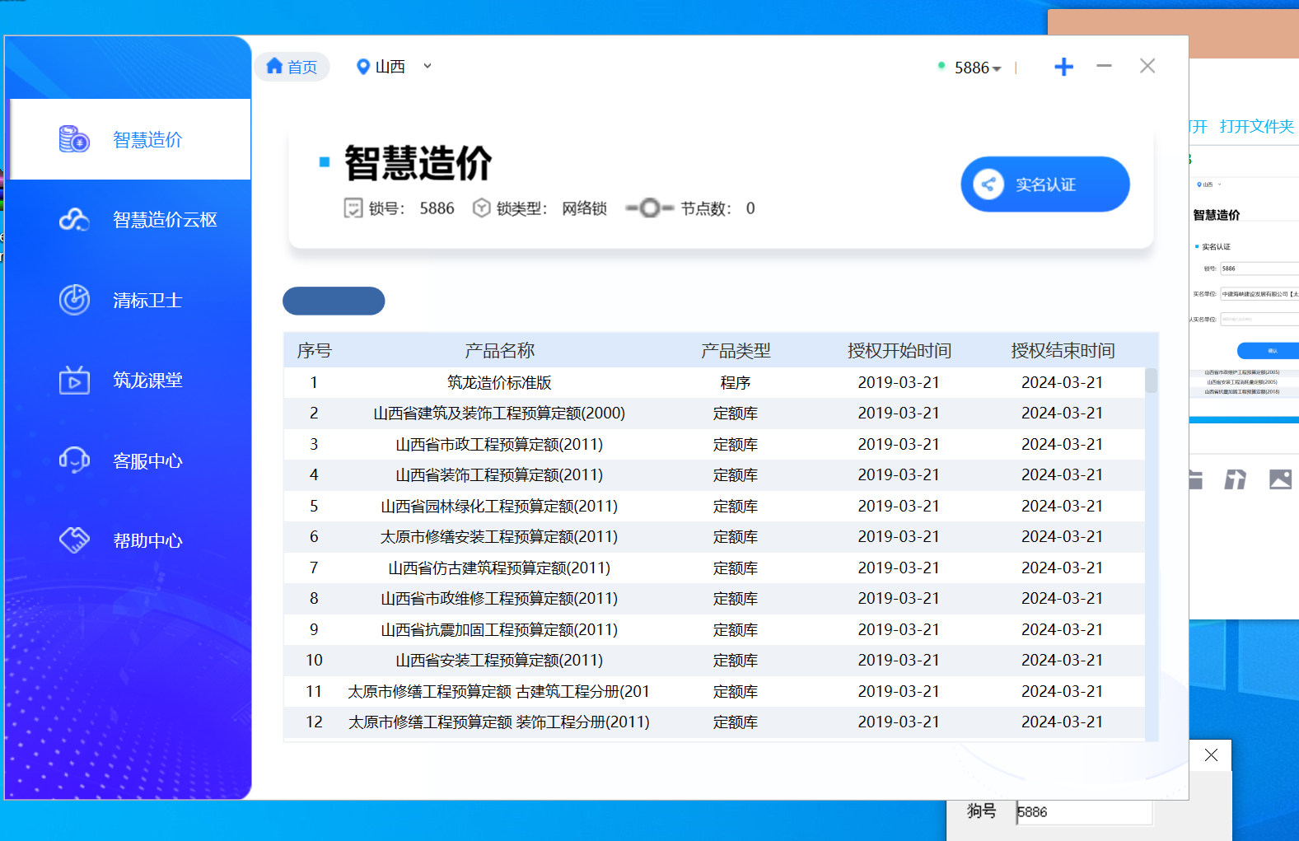Select row 山西省建筑及装饰工程预算定额(2000)
Screen dimensions: 1299x841
714,413
